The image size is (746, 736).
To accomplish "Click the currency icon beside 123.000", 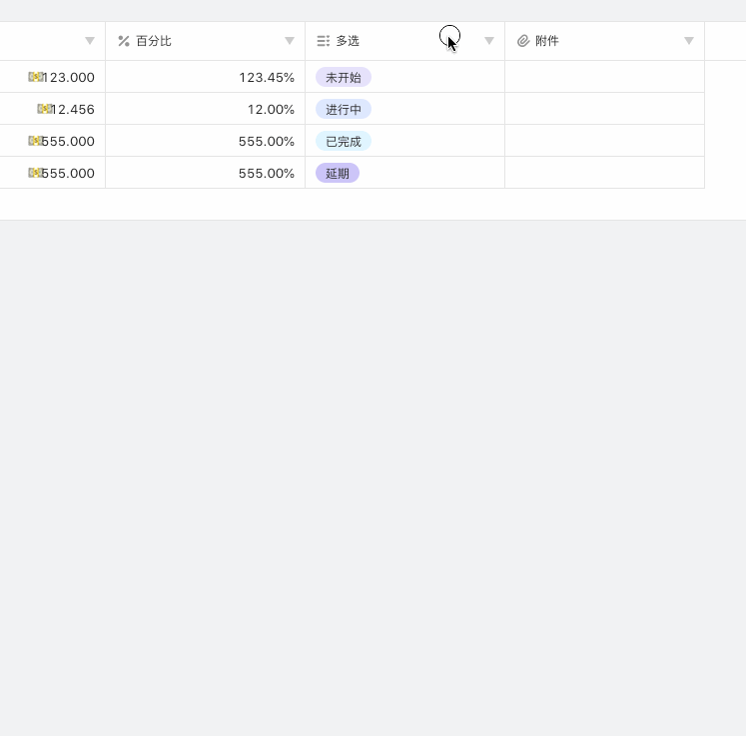I will pos(35,76).
